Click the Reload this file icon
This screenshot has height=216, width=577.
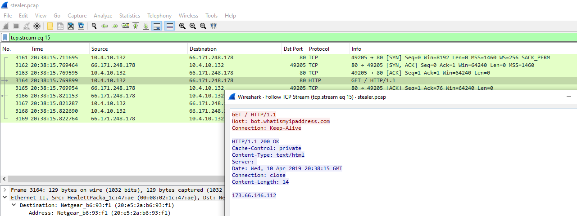(x=81, y=26)
